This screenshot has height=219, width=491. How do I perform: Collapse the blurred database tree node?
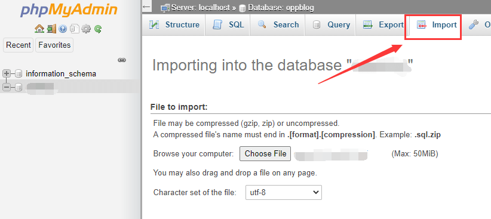click(x=6, y=87)
